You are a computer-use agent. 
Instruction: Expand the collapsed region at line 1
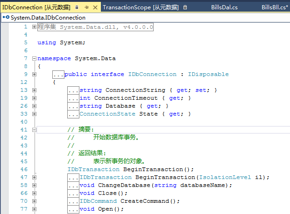point(34,27)
